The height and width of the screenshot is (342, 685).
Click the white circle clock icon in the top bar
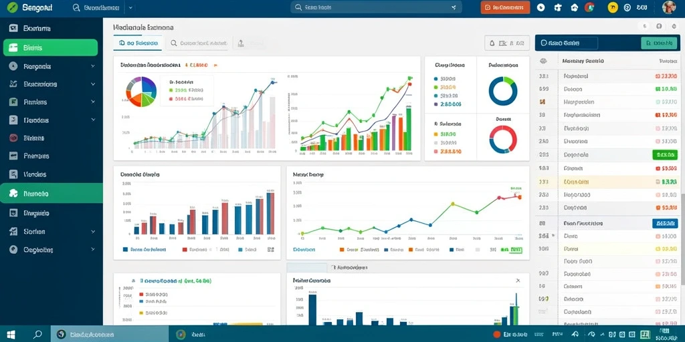click(x=541, y=7)
